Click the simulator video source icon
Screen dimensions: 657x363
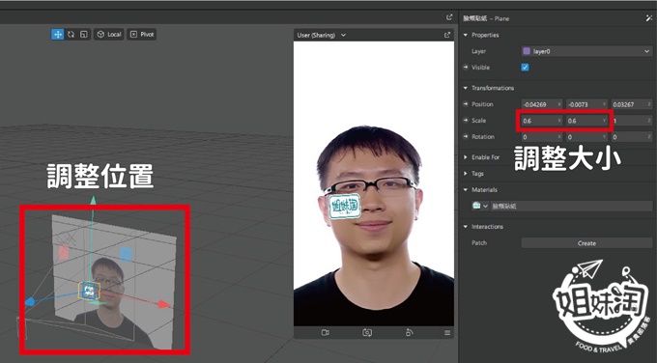pos(326,332)
